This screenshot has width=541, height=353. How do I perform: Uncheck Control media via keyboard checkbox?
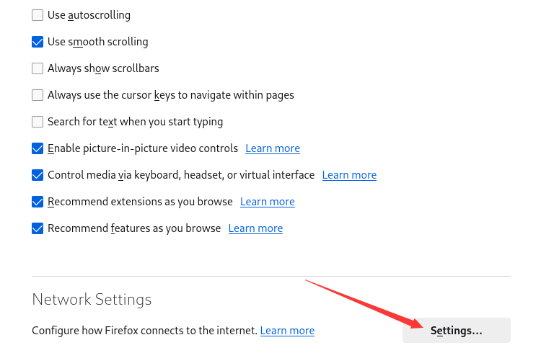point(38,175)
